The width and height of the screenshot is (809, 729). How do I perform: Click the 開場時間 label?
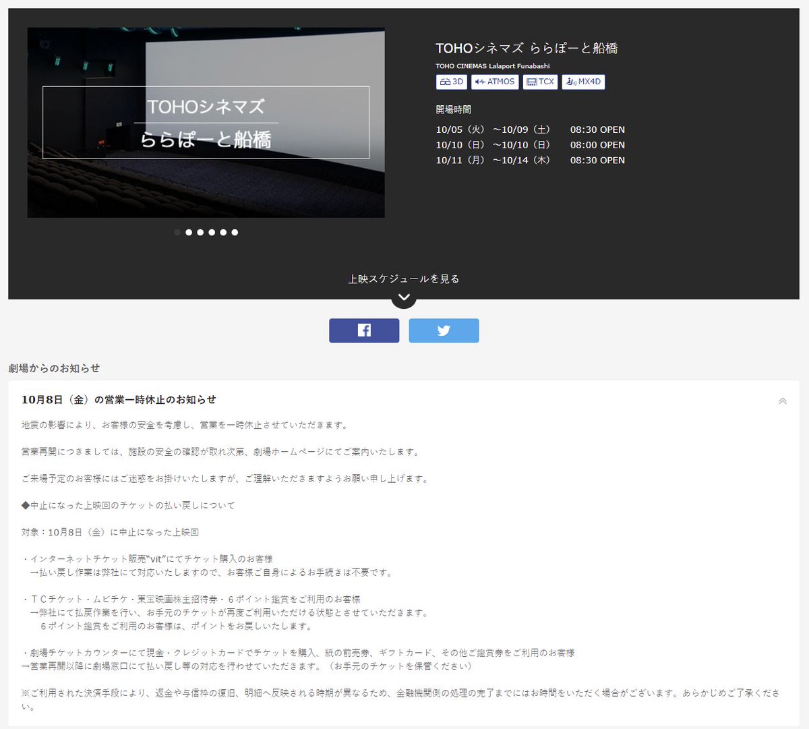point(453,109)
